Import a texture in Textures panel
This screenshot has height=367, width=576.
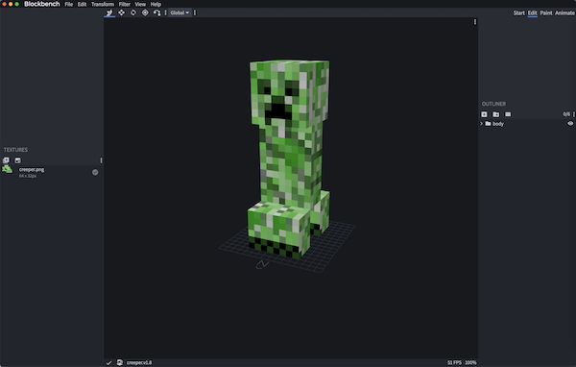coord(6,160)
